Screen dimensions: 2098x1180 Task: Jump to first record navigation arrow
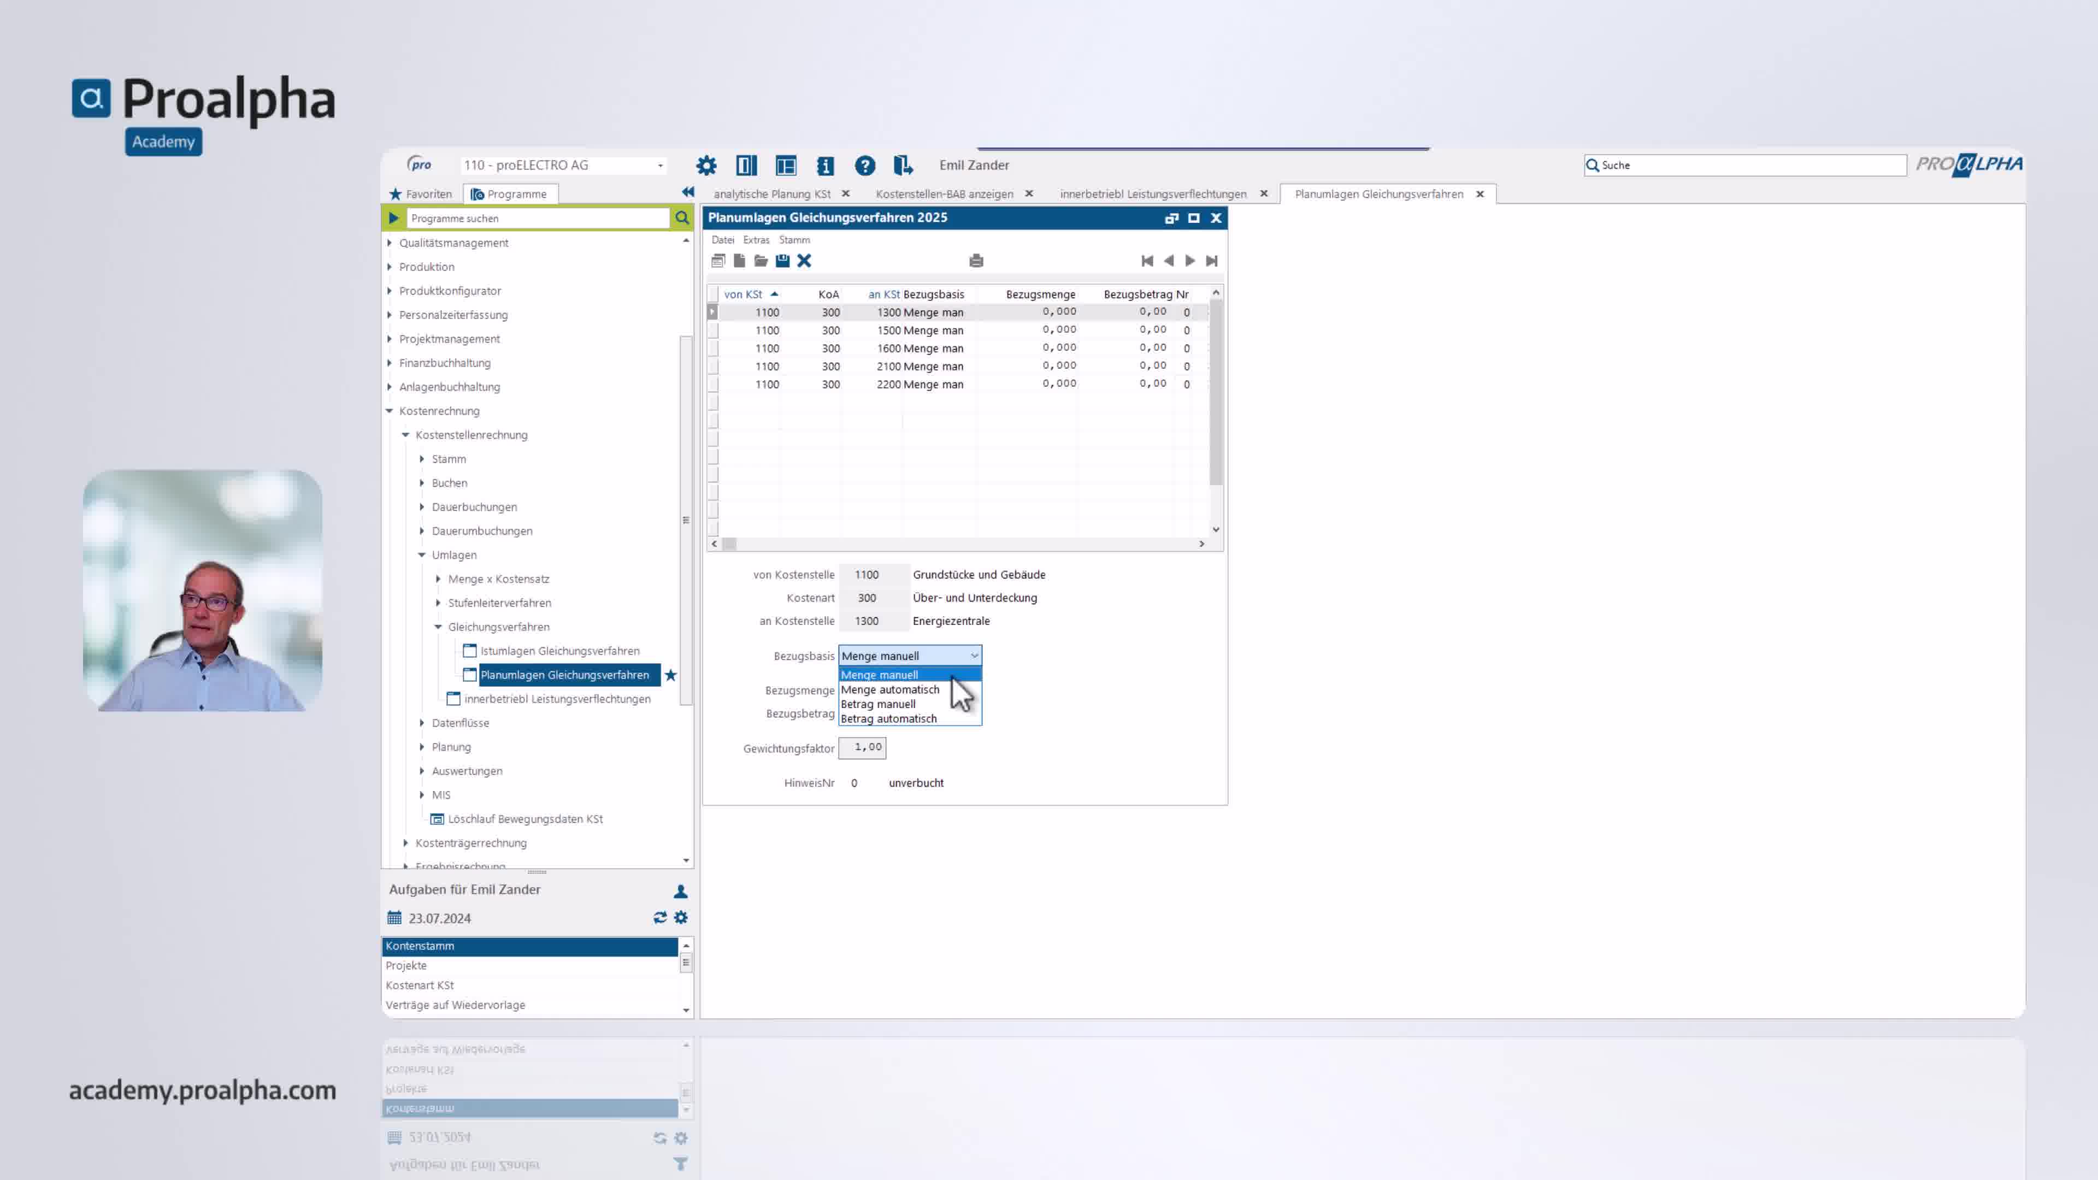pyautogui.click(x=1147, y=261)
